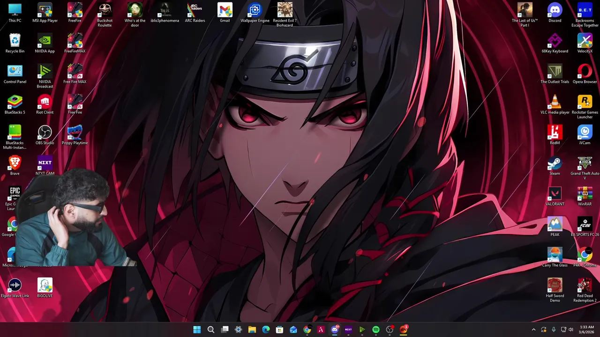Switch to Spotify on taskbar
This screenshot has height=337, width=600.
coord(376,330)
